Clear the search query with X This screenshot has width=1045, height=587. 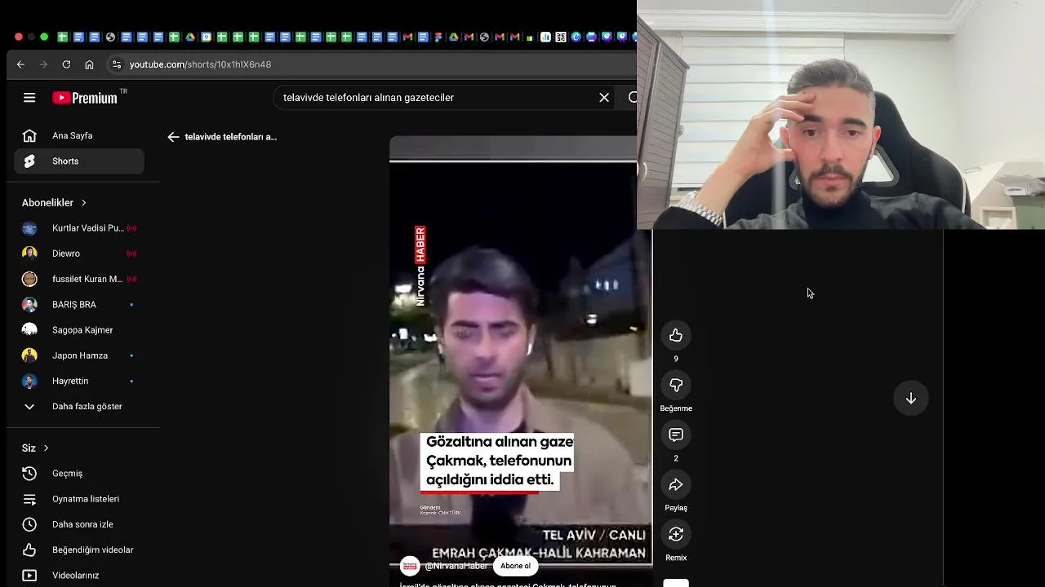tap(604, 98)
